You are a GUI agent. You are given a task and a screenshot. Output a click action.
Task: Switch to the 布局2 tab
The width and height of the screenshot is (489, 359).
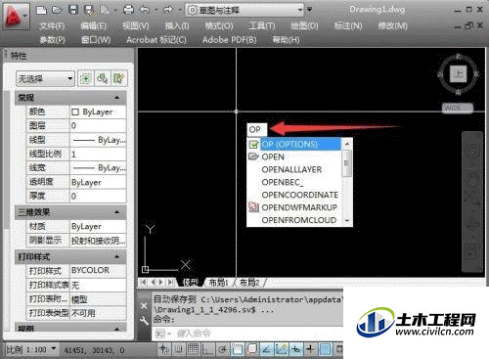[x=249, y=282]
